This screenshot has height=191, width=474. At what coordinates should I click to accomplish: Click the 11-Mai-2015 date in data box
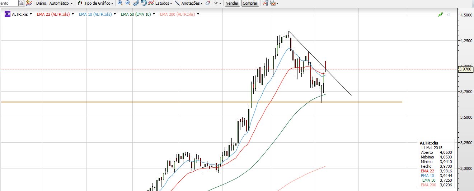(431, 148)
